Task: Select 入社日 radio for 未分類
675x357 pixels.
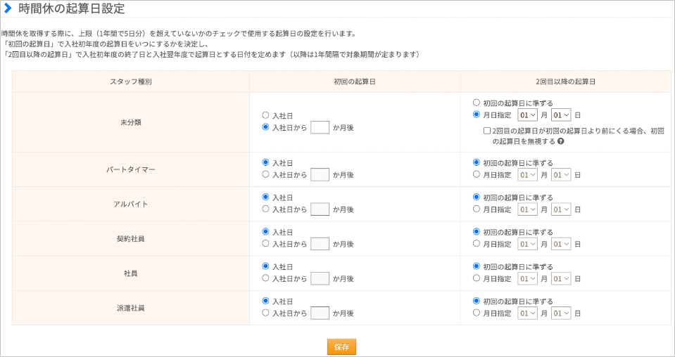Action: [265, 115]
